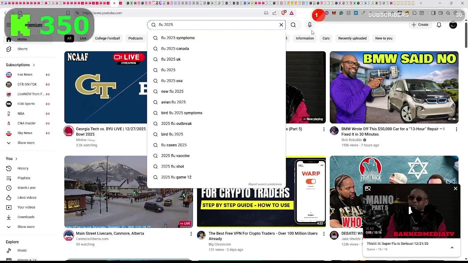
Task: Select the All filter chip
Action: pyautogui.click(x=69, y=38)
